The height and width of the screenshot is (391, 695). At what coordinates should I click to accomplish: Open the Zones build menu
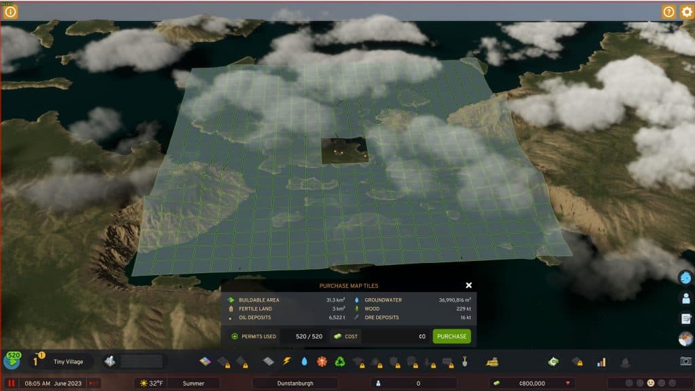tap(205, 361)
